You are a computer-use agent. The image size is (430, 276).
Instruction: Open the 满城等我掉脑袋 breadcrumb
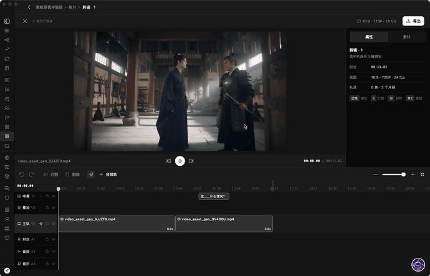click(49, 7)
